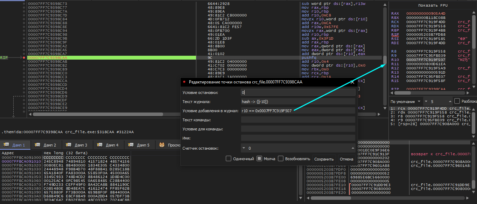Toggle the Разблок checkbox in arguments panel
This screenshot has height=204, width=477.
tap(457, 101)
